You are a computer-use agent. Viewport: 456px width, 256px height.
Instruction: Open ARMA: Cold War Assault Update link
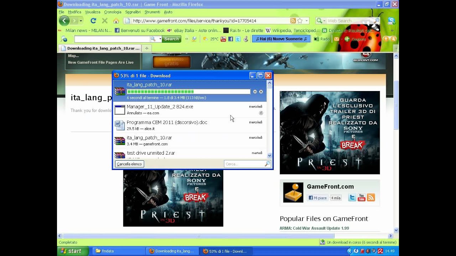[314, 228]
